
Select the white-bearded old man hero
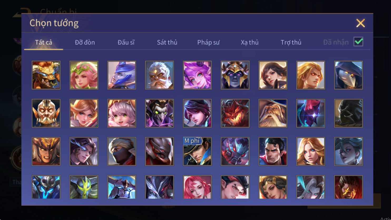pos(159,75)
